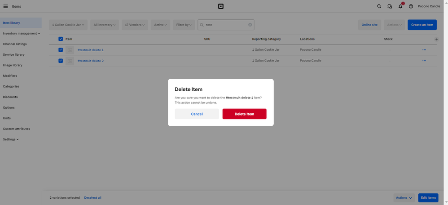Open the 17 Vendors dropdown
The height and width of the screenshot is (205, 448).
pyautogui.click(x=135, y=25)
